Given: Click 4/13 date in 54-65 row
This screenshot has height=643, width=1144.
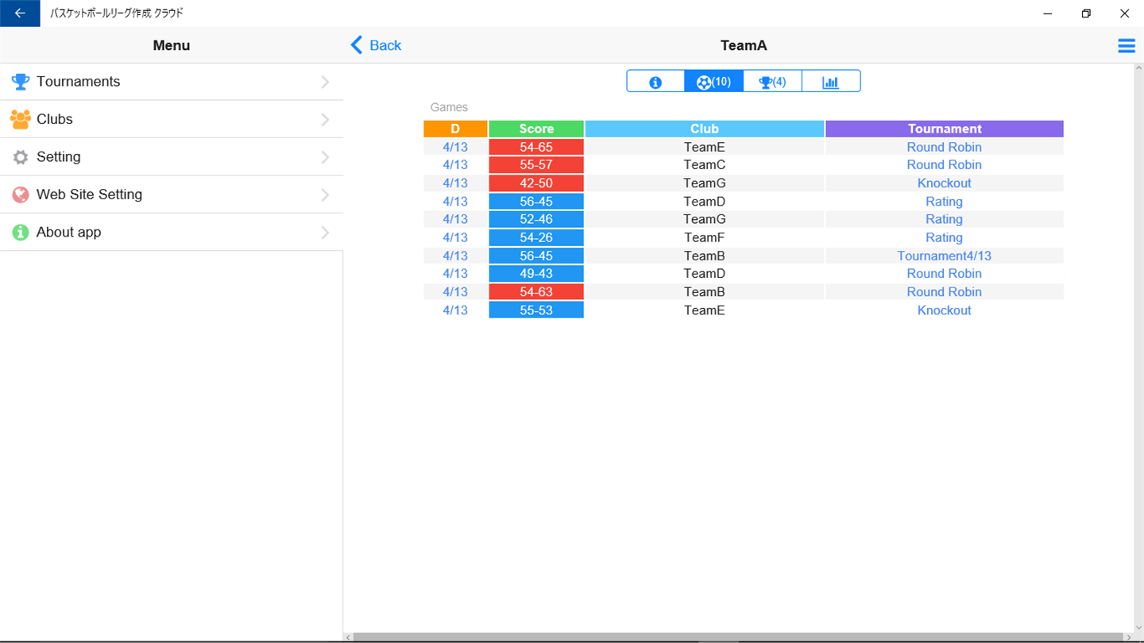Looking at the screenshot, I should click(x=455, y=147).
